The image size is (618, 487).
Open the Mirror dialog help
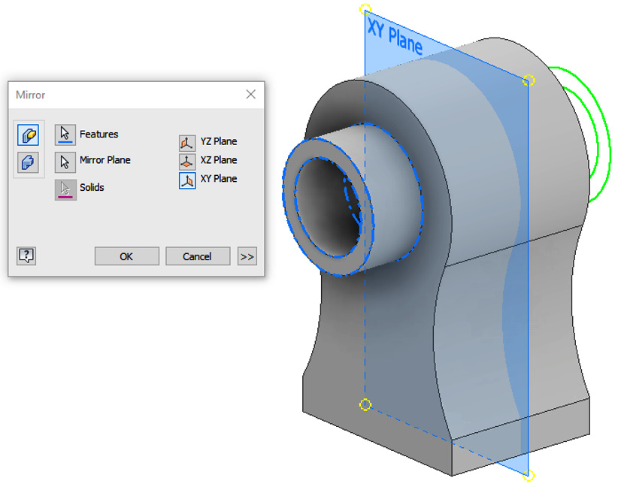(26, 256)
